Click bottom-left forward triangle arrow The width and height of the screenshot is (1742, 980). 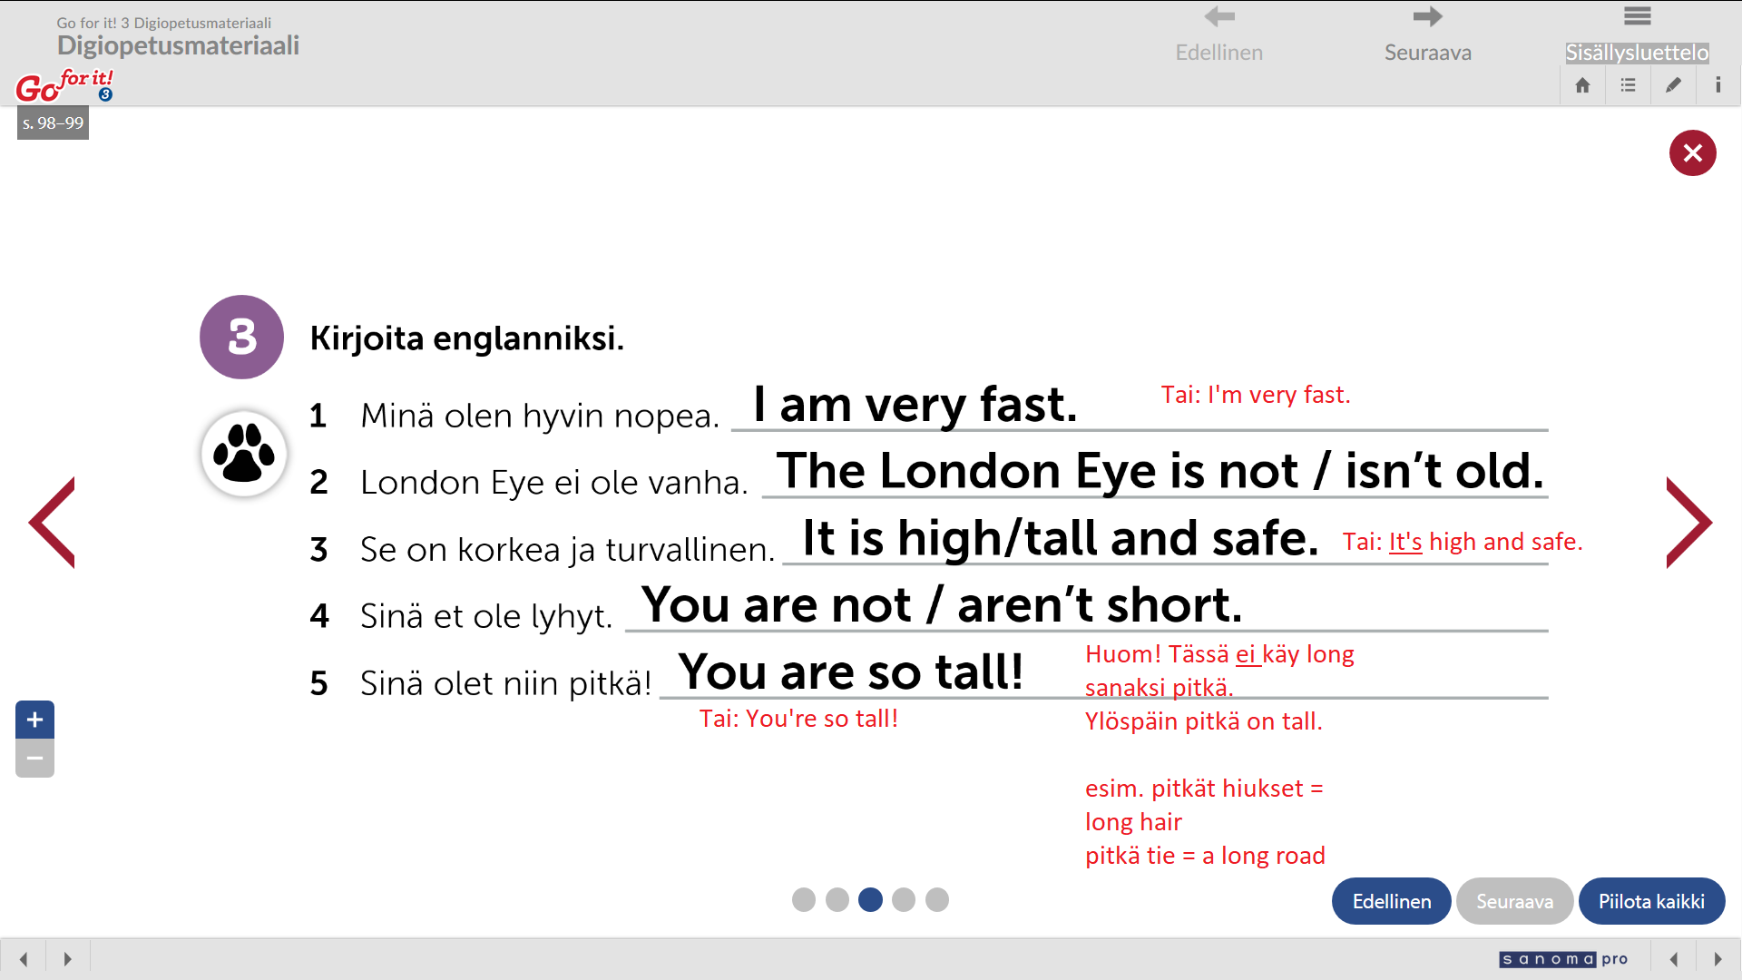(67, 959)
